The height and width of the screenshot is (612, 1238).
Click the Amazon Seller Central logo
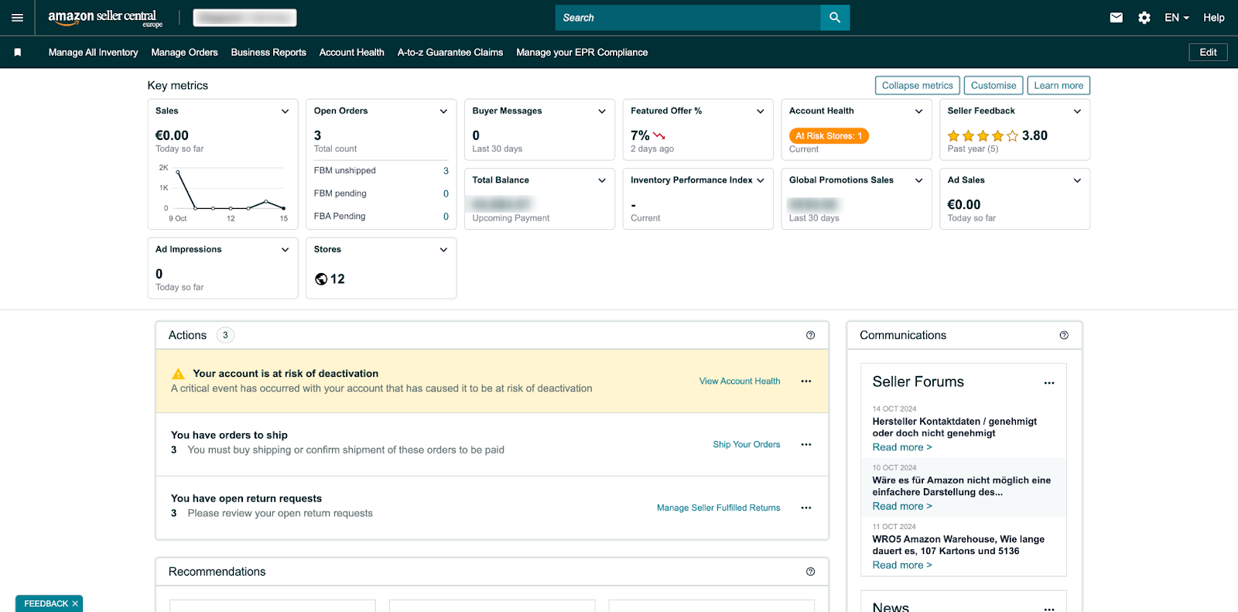click(105, 18)
